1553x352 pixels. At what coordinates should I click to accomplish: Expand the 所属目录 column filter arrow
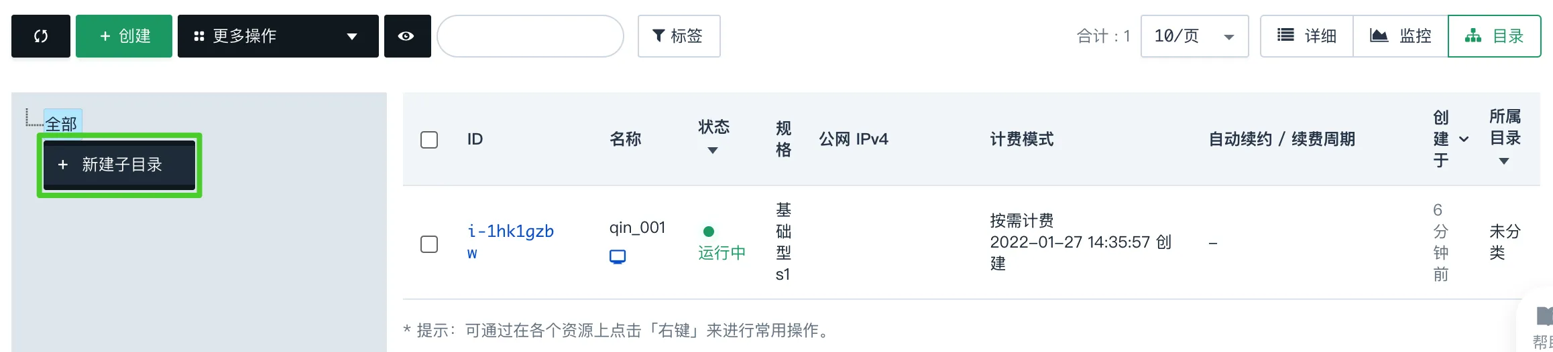coord(1504,161)
